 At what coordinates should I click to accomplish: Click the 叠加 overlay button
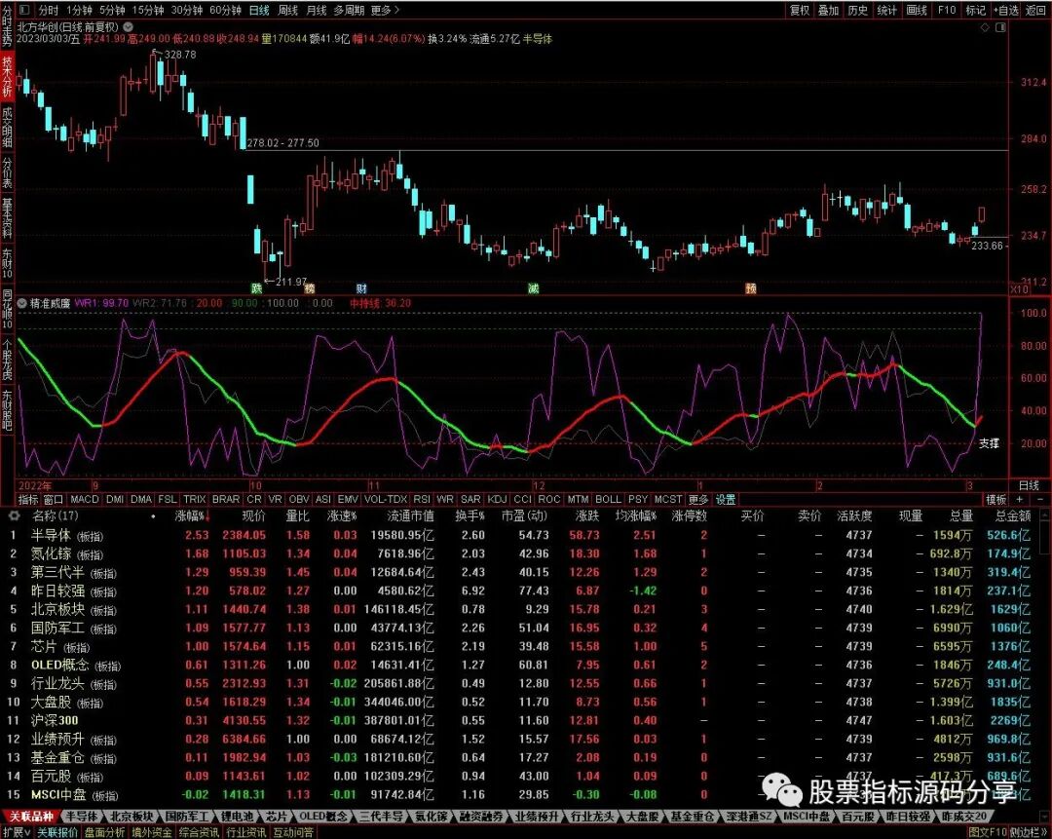[829, 10]
